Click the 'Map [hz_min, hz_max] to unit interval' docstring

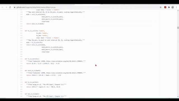click(x=56, y=40)
